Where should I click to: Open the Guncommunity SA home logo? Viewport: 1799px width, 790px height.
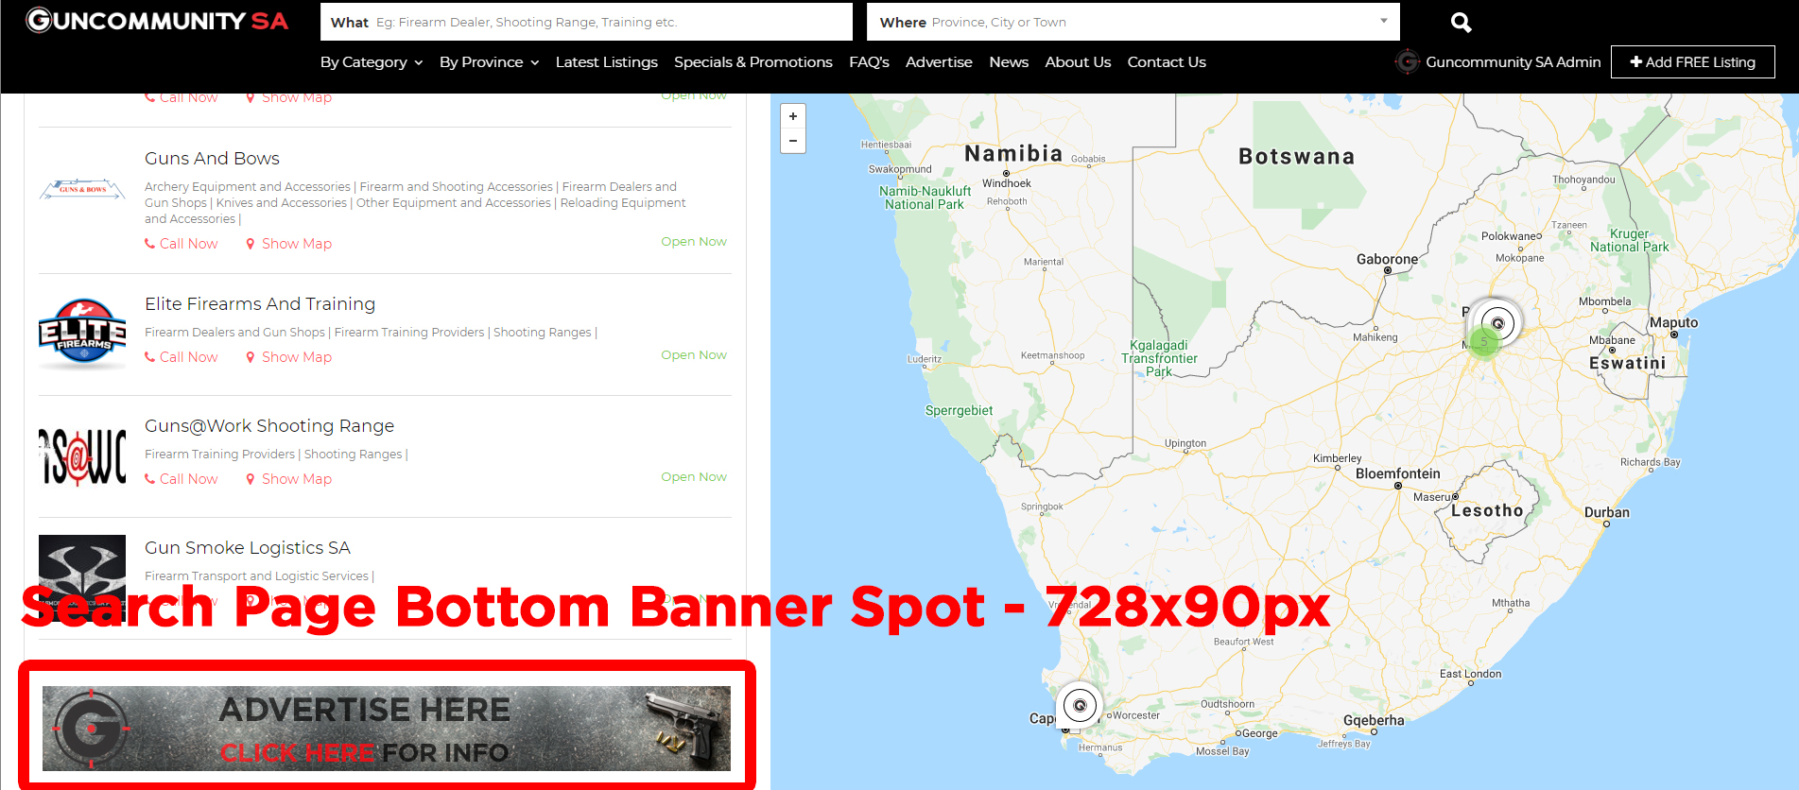(x=157, y=21)
